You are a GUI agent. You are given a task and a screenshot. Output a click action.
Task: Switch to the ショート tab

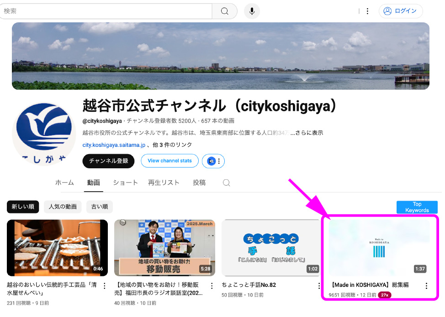point(126,182)
